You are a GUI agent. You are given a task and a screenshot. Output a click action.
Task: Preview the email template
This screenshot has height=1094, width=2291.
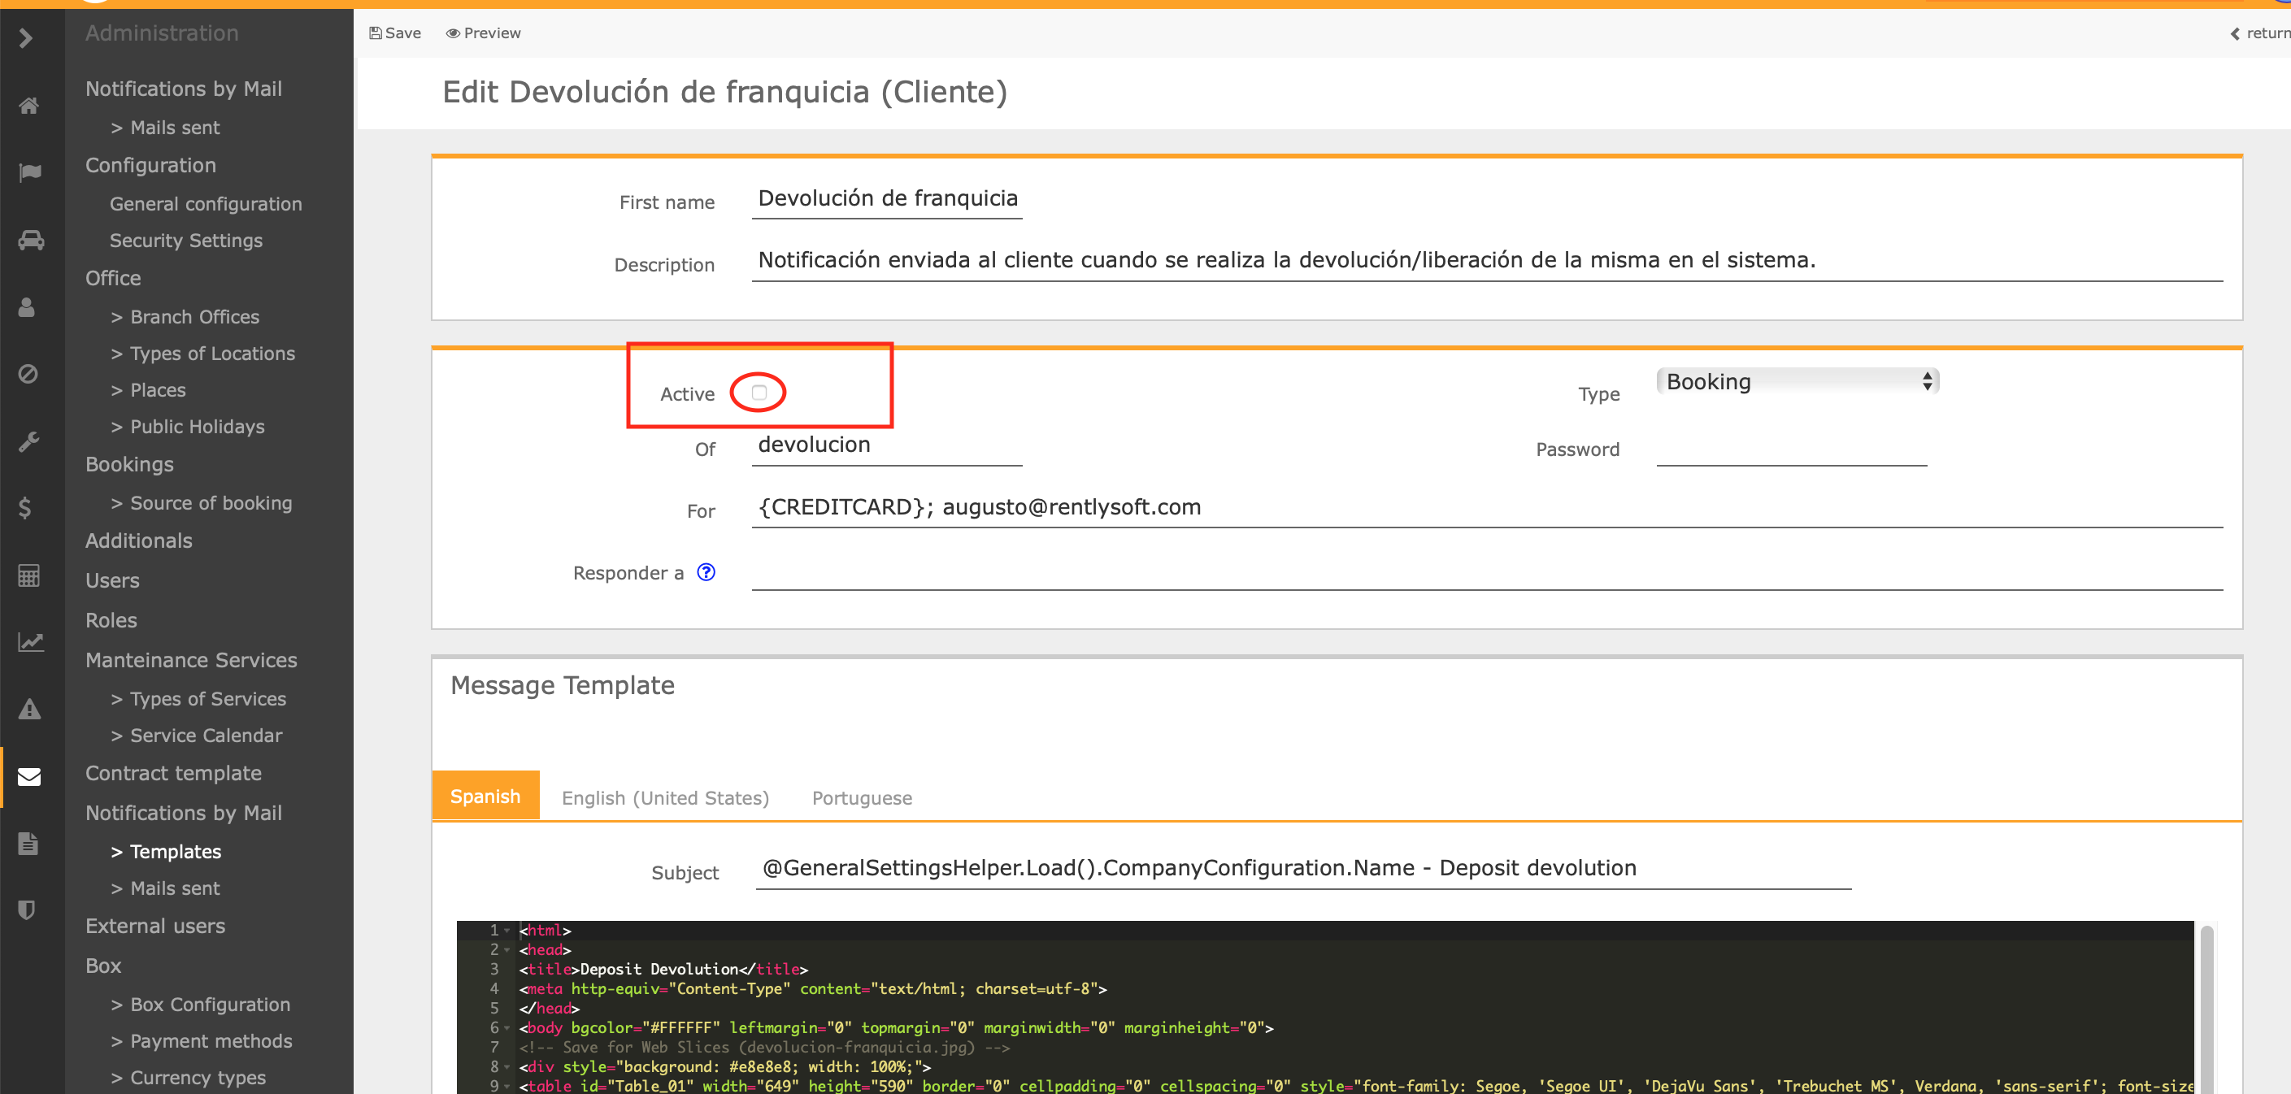point(483,33)
